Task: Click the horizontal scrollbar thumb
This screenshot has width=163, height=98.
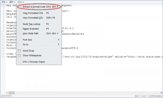Action: click(x=11, y=93)
